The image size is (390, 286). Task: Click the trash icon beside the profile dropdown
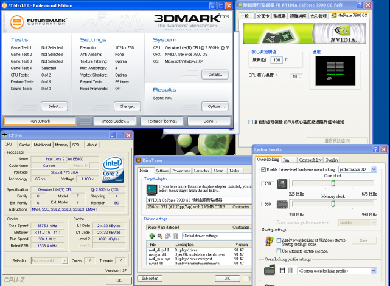(290, 270)
